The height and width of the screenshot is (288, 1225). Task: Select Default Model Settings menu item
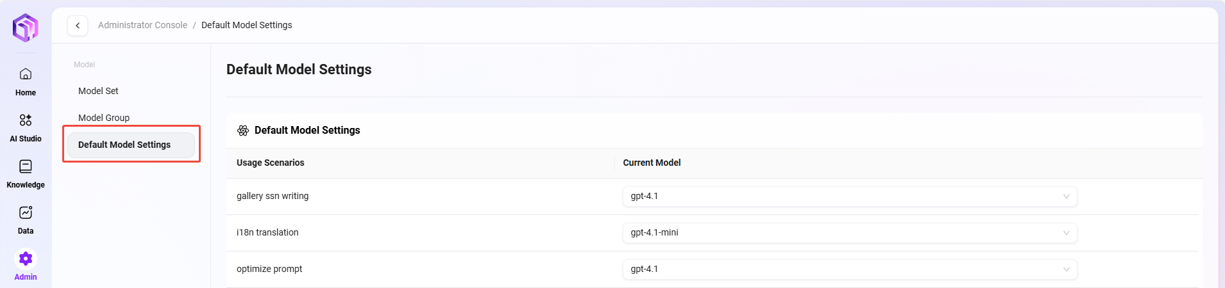tap(124, 145)
